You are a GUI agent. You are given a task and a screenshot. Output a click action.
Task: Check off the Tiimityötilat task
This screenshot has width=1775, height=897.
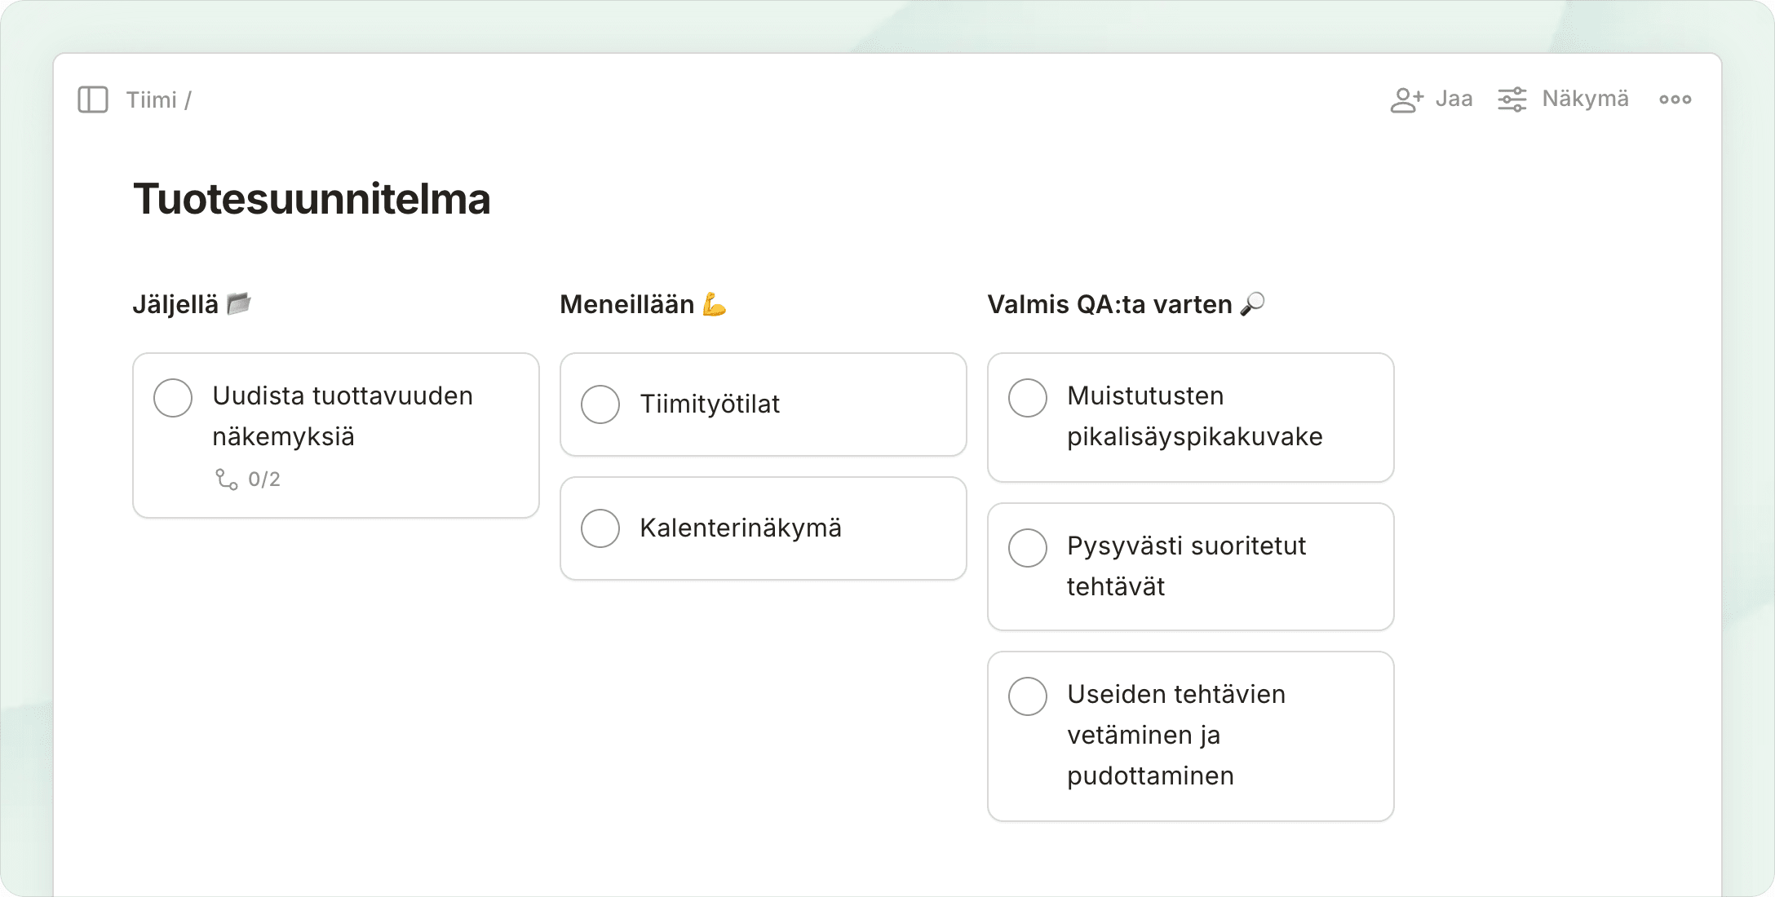click(x=600, y=404)
